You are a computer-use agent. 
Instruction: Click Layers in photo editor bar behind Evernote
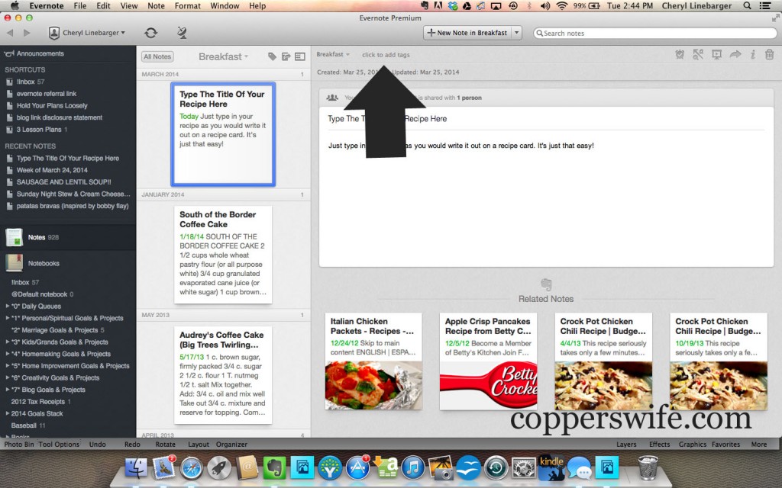[626, 445]
